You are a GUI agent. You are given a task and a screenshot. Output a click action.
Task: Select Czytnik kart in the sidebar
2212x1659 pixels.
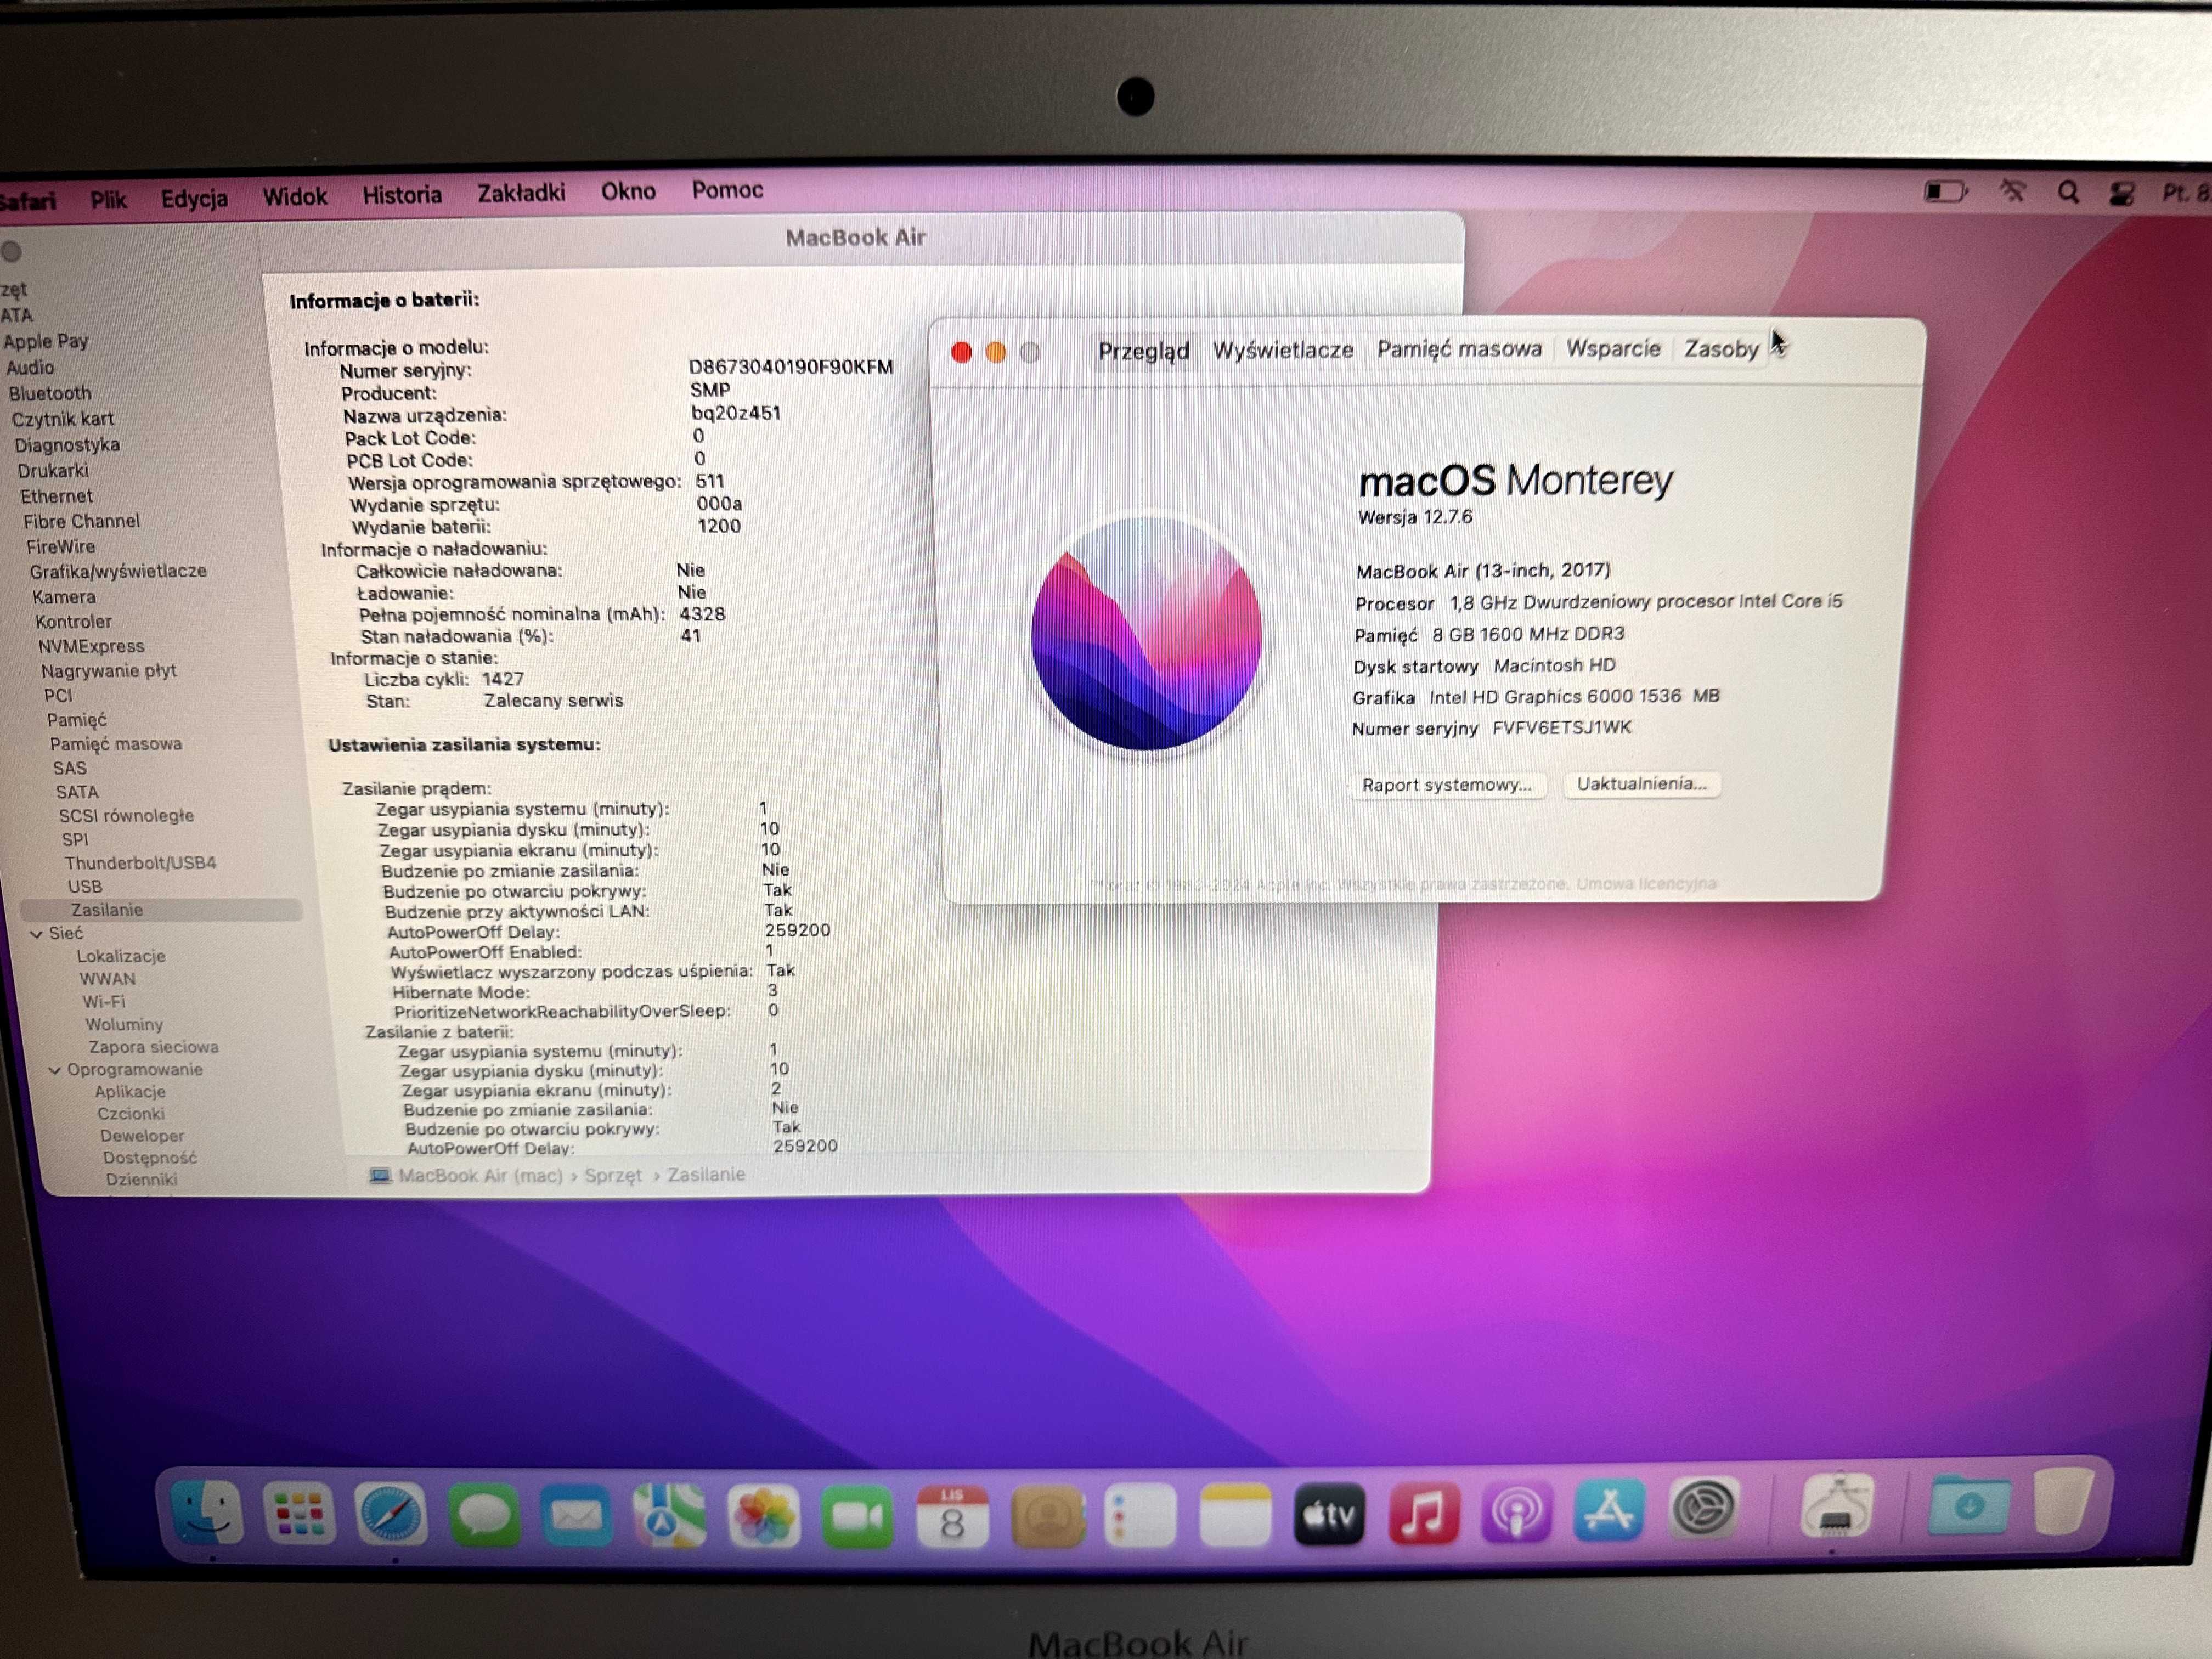coord(63,419)
